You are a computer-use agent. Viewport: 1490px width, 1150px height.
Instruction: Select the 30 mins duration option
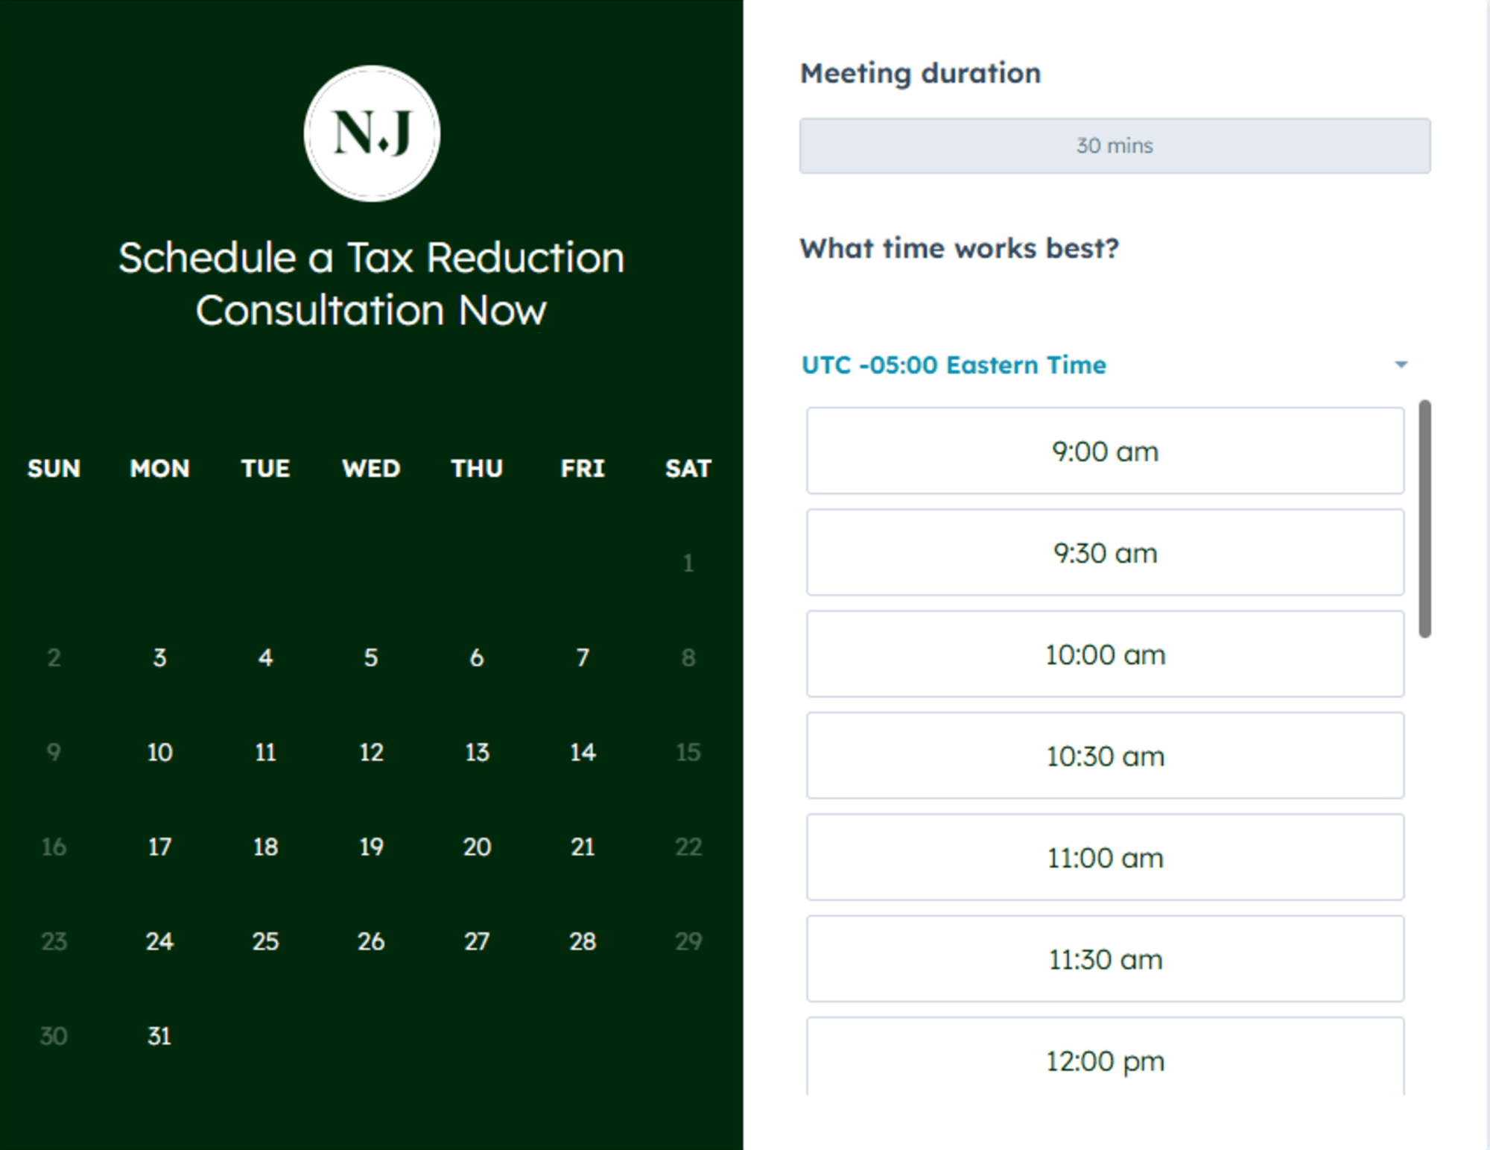pos(1115,145)
